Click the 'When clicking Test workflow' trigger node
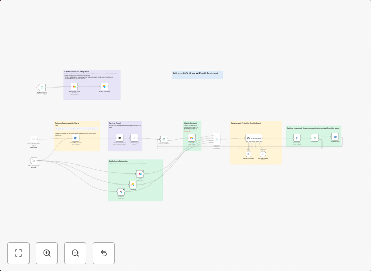Viewport: 371px width, 271px height. click(33, 161)
